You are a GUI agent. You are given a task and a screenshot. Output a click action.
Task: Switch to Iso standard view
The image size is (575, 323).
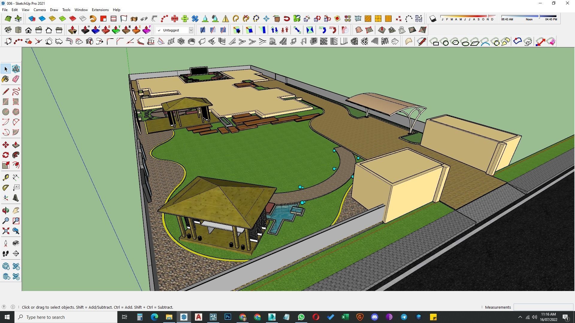(x=8, y=30)
